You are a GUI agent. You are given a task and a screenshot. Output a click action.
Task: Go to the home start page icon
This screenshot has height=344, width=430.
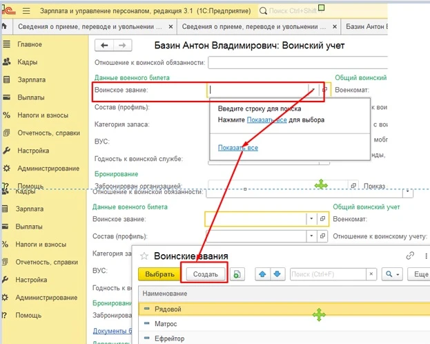pyautogui.click(x=4, y=26)
